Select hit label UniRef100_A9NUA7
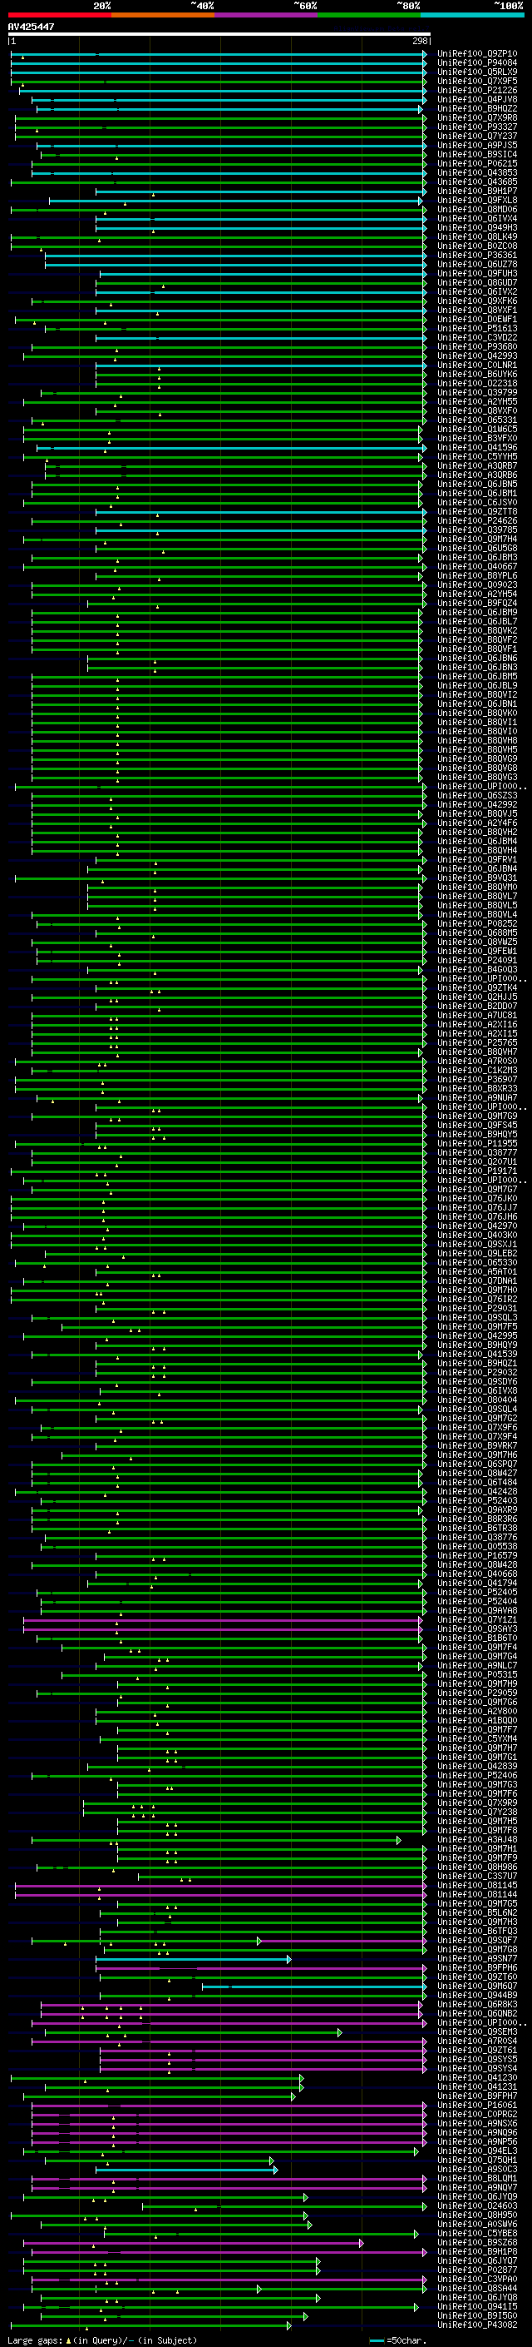The image size is (532, 2347). (x=477, y=1098)
